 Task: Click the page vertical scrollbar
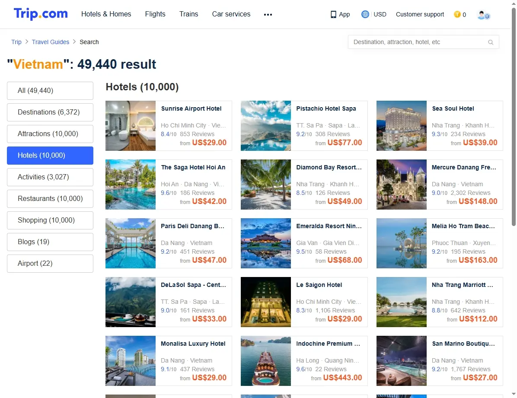514,116
